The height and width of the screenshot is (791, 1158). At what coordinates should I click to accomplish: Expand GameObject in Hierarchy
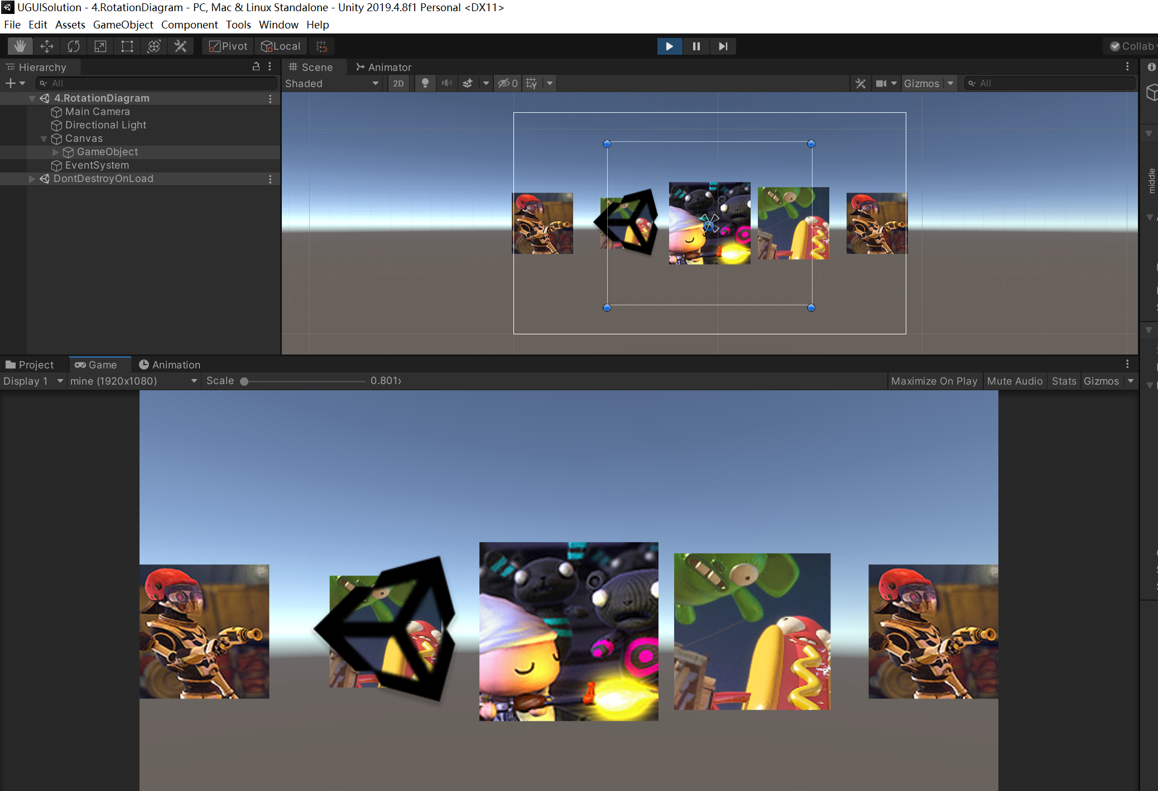click(x=55, y=152)
